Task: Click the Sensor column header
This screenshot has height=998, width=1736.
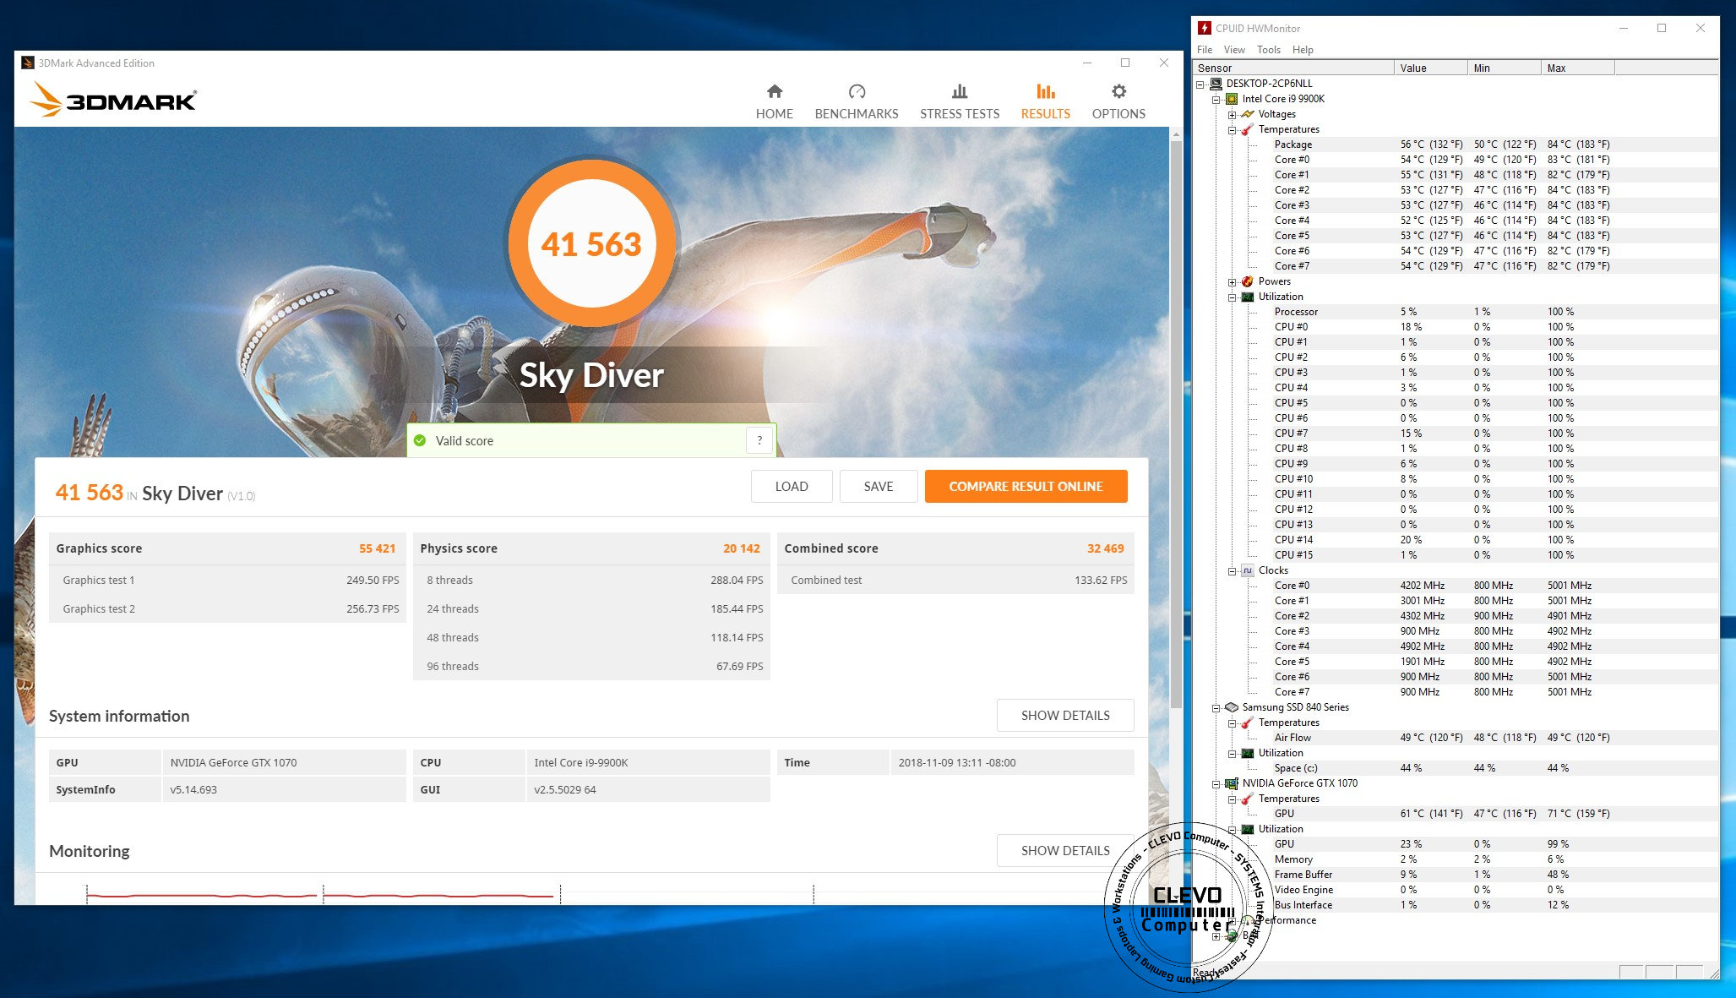Action: (x=1292, y=68)
